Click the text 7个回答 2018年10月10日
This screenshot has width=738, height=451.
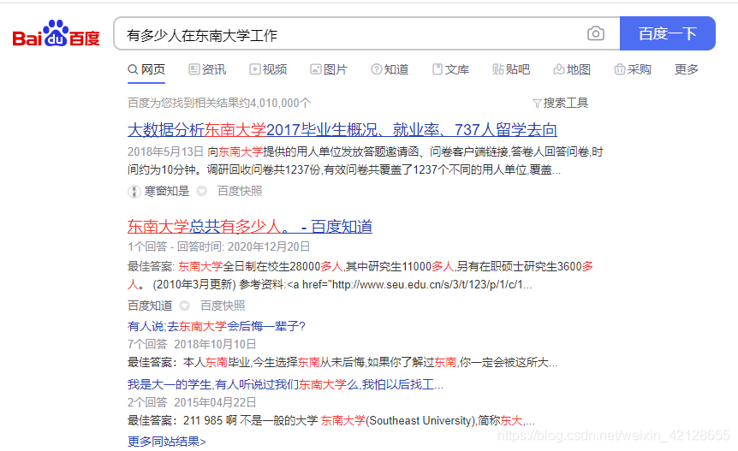[192, 344]
